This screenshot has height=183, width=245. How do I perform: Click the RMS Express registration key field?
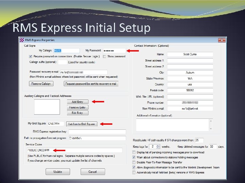(97, 131)
